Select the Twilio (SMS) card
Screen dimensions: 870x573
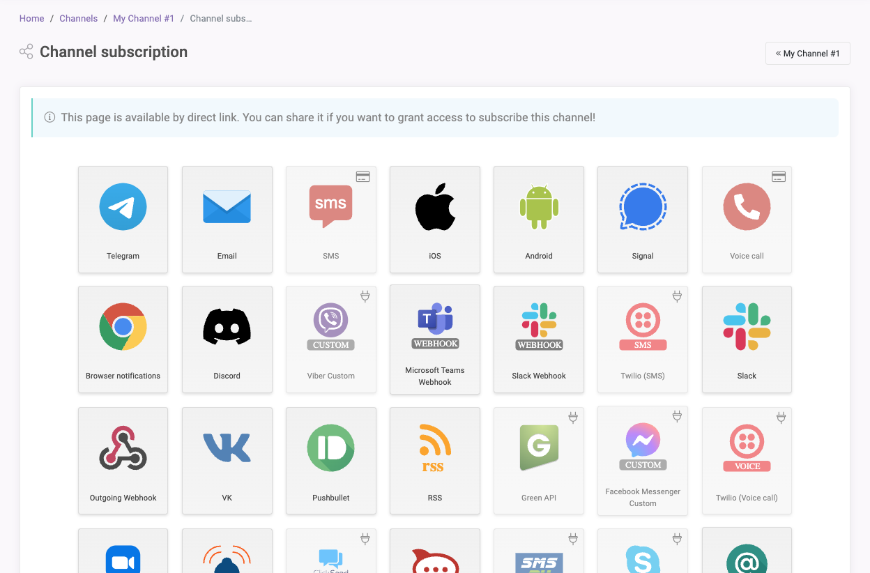(642, 339)
